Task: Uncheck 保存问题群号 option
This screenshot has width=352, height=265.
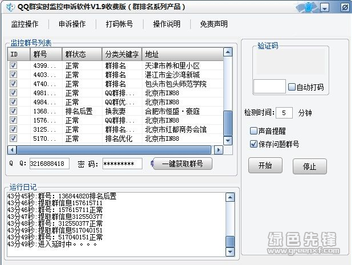Action: tap(254, 144)
